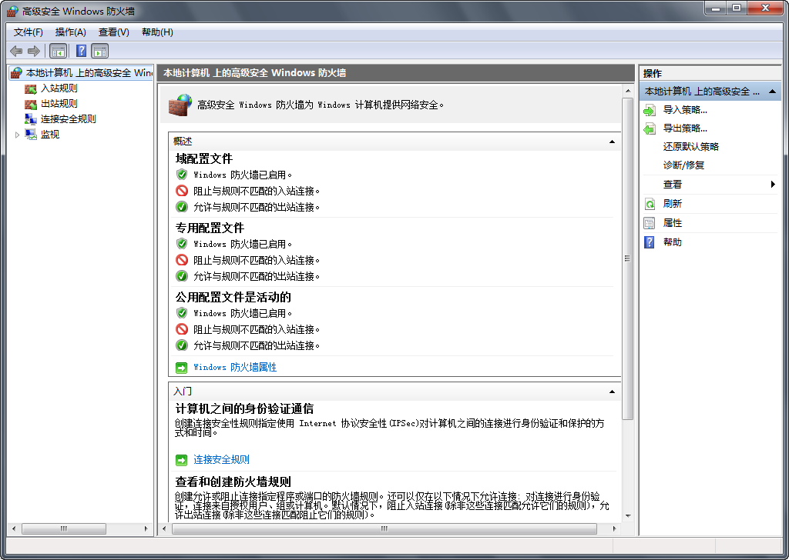Toggle the console tree pane icon
Image resolution: width=789 pixels, height=560 pixels.
point(59,51)
